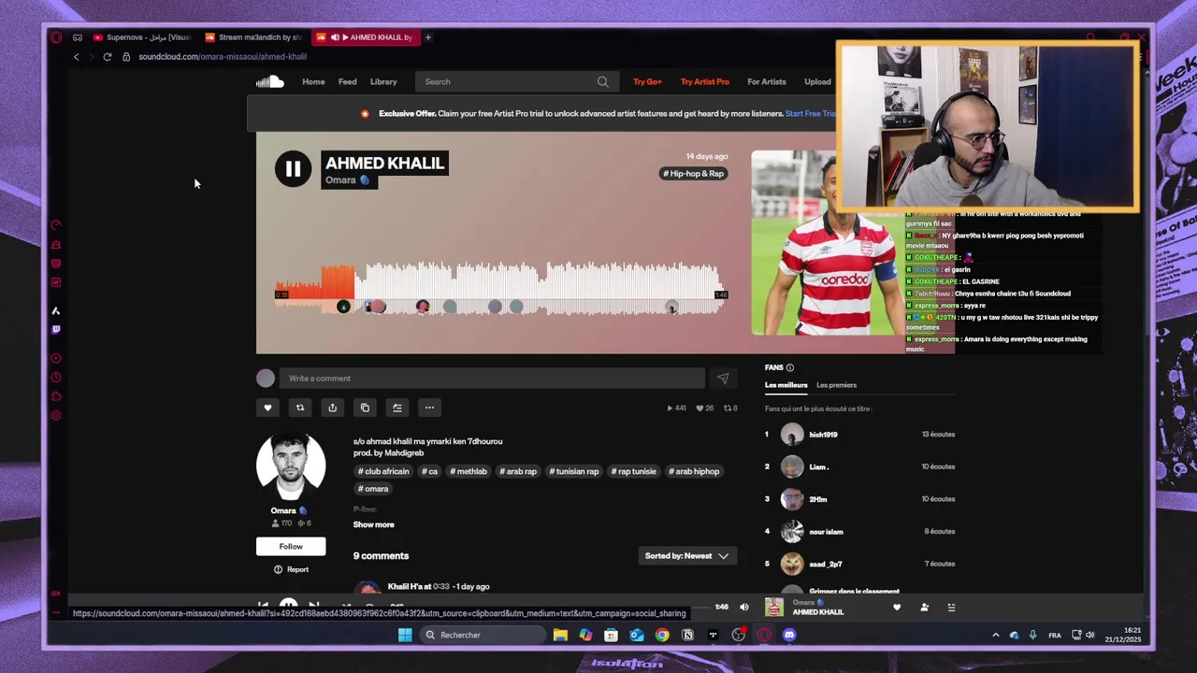Click the # omara tag
Screen dimensions: 1197x673
(373, 489)
